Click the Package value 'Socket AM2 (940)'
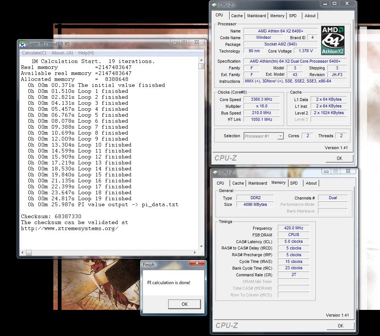380x336 pixels. point(280,44)
